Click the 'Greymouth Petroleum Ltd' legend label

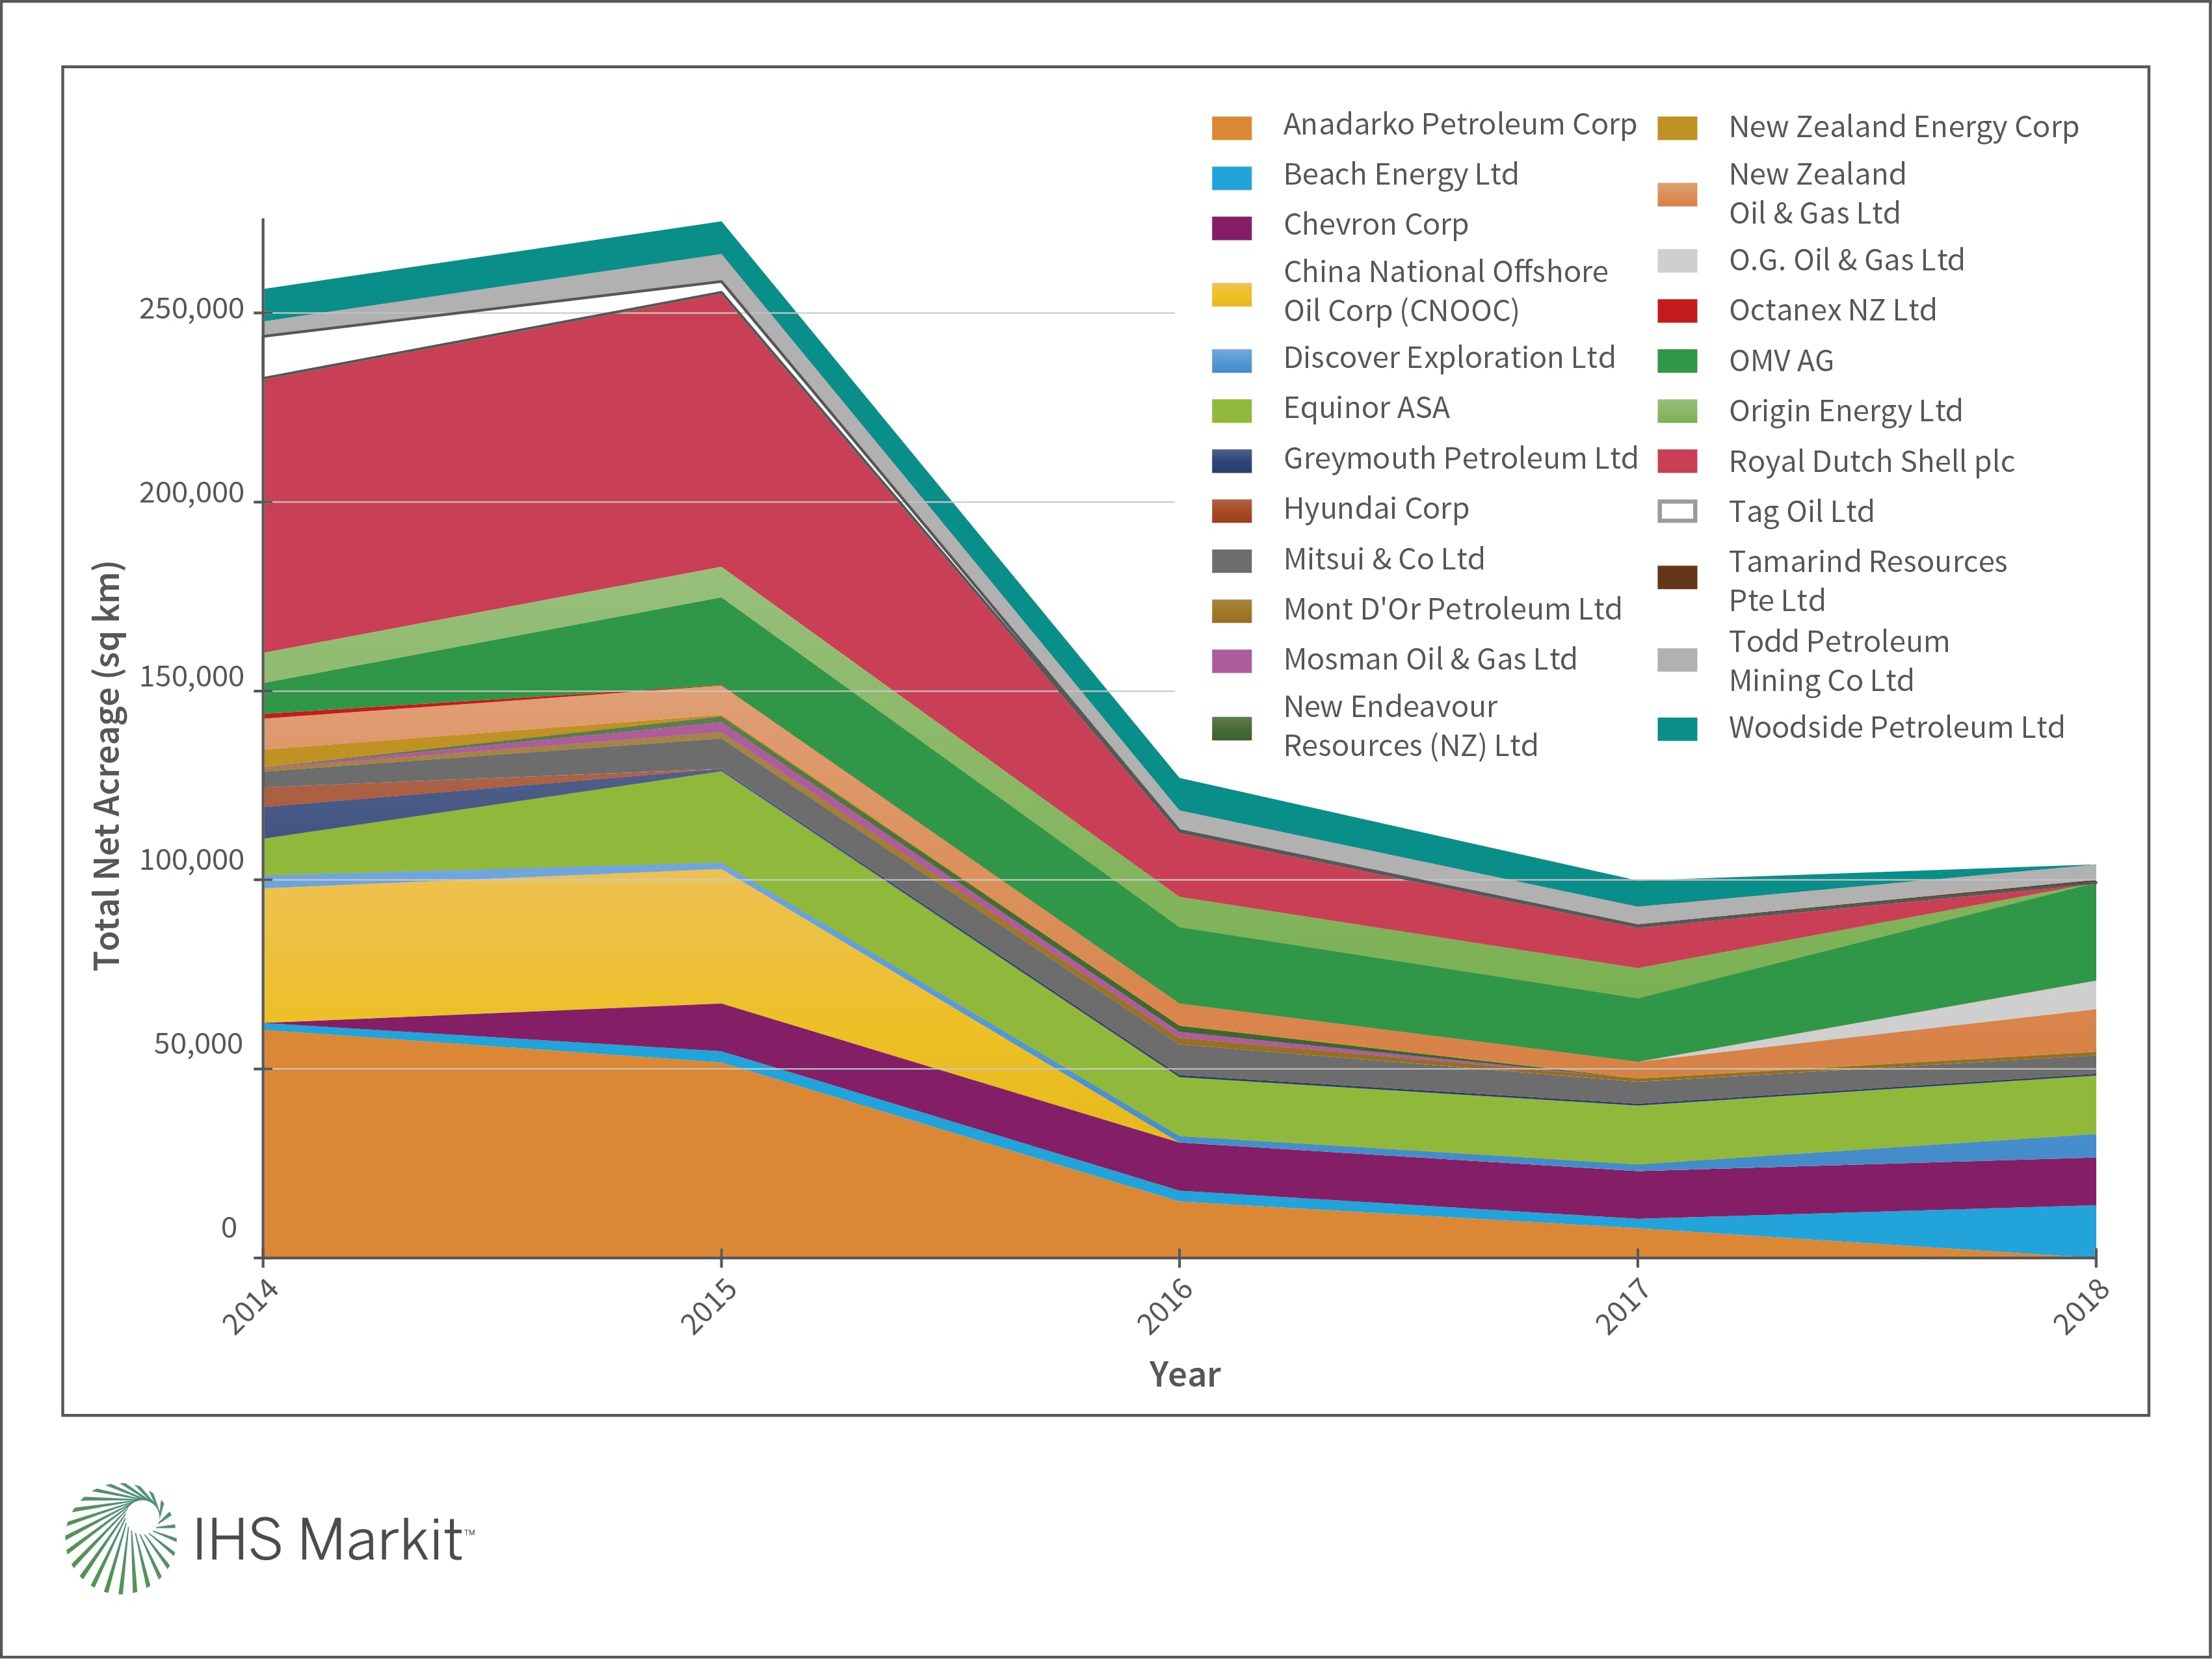click(1460, 458)
